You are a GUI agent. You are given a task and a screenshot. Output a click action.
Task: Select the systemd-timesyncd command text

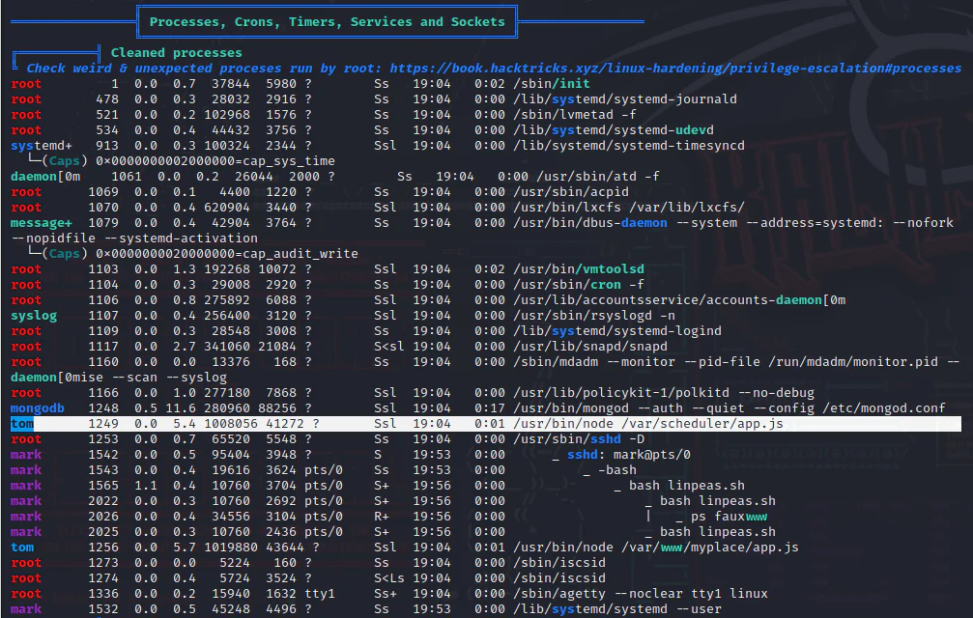(629, 146)
